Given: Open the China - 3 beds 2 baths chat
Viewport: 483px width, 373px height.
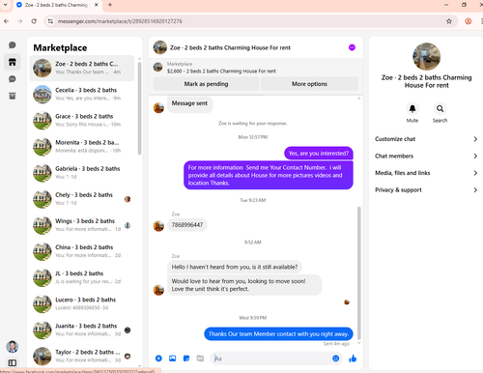Looking at the screenshot, I should click(82, 251).
